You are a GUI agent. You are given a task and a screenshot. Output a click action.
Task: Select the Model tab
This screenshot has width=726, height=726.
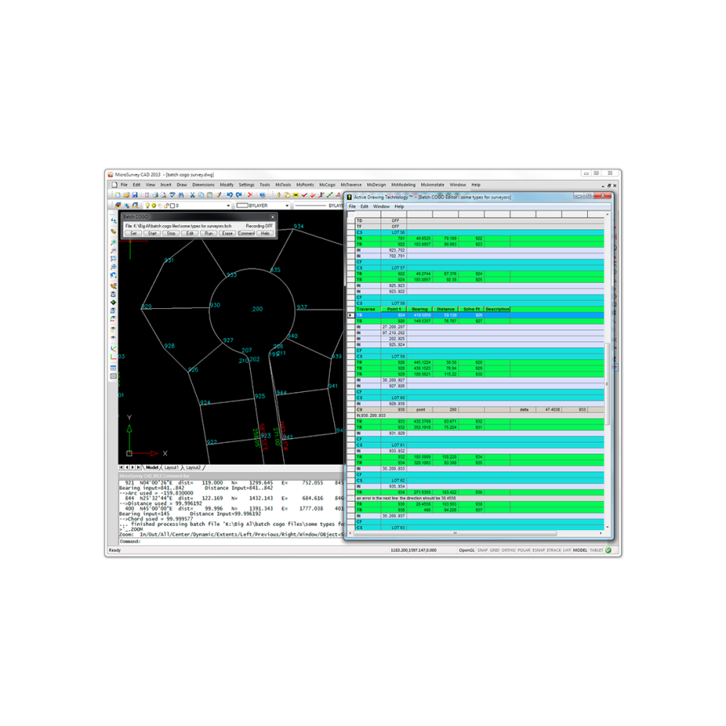click(x=152, y=468)
